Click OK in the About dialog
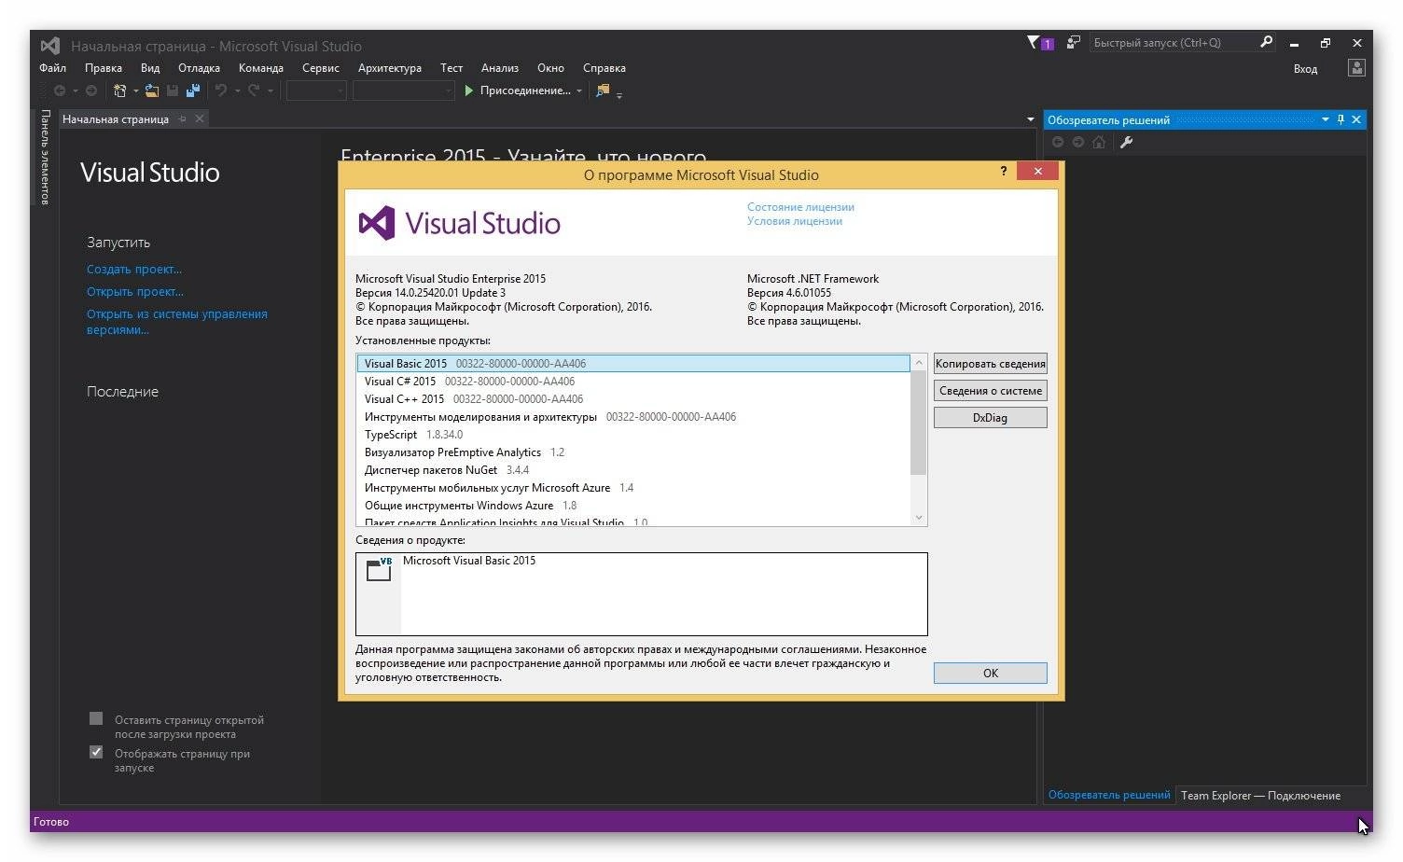Image resolution: width=1403 pixels, height=862 pixels. tap(991, 674)
